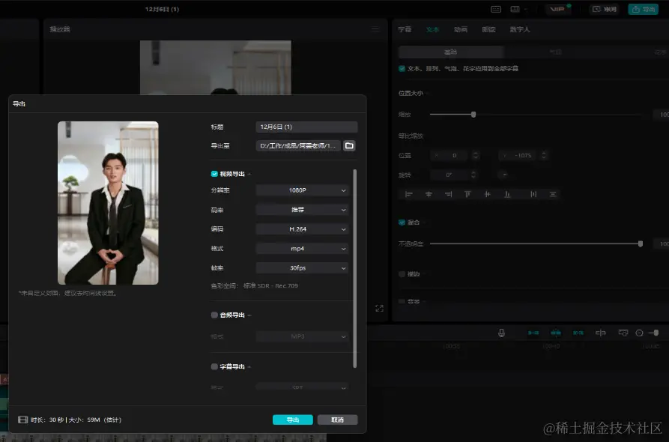Open the 格式 mp4 dropdown
This screenshot has width=669, height=442.
302,248
